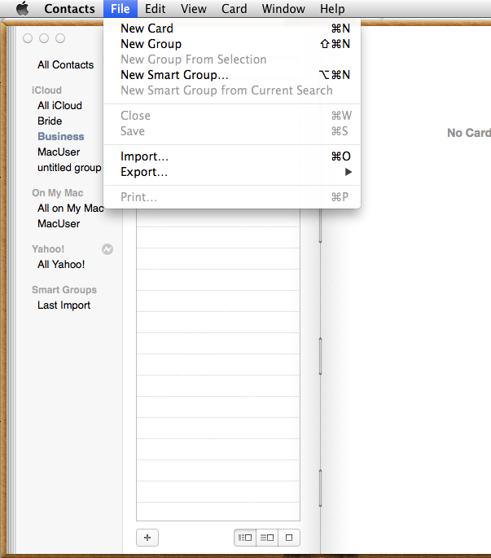This screenshot has width=491, height=558.
Task: Select the Bride group
Action: coord(50,121)
